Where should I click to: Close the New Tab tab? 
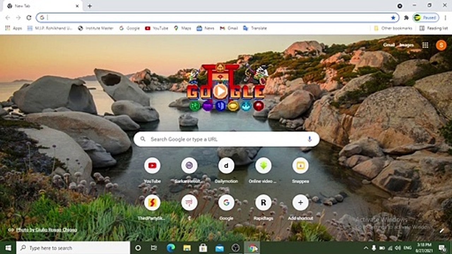[77, 6]
